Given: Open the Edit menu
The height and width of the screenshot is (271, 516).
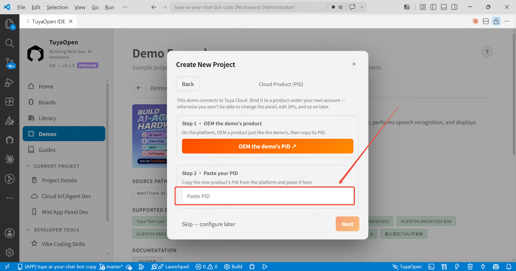Looking at the screenshot, I should (x=36, y=7).
